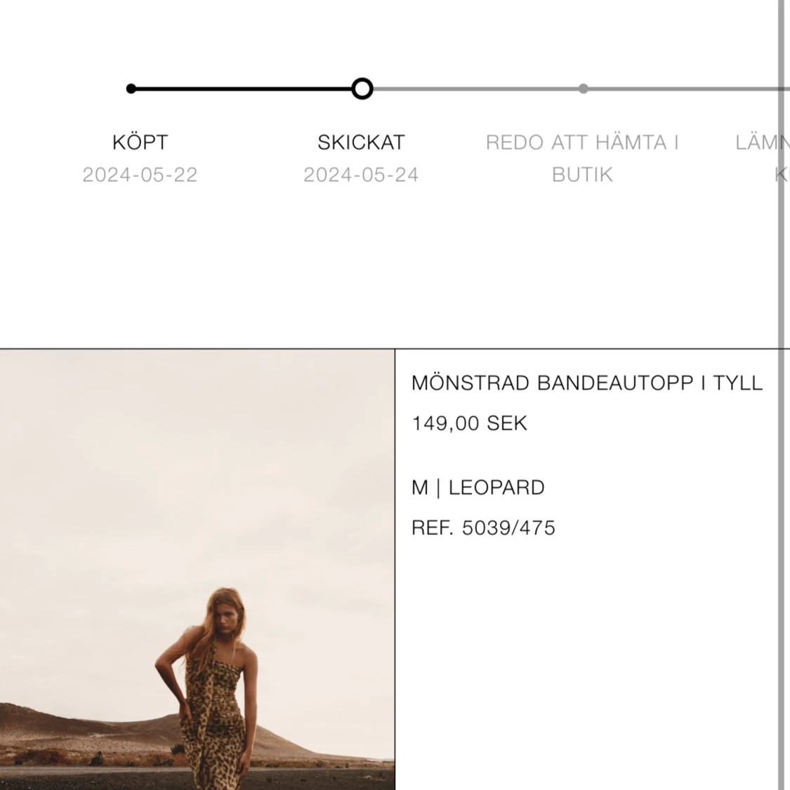Screen dimensions: 790x790
Task: Click the KÖPT status label
Action: coord(140,143)
